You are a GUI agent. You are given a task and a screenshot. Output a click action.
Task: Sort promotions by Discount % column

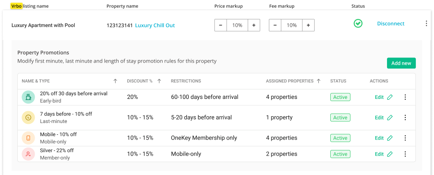[x=159, y=81]
